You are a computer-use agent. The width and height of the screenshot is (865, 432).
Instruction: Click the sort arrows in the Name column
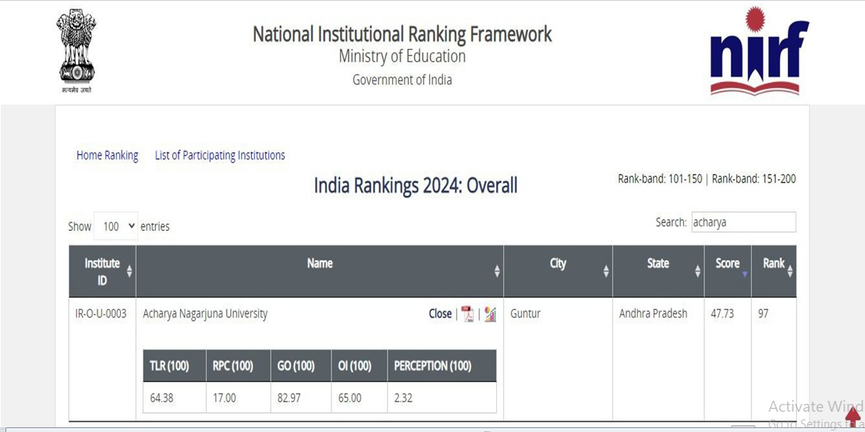(497, 271)
